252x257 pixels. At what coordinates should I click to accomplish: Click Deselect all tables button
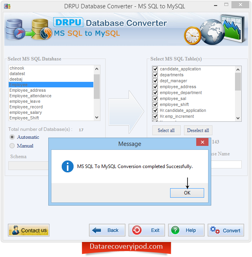[198, 130]
